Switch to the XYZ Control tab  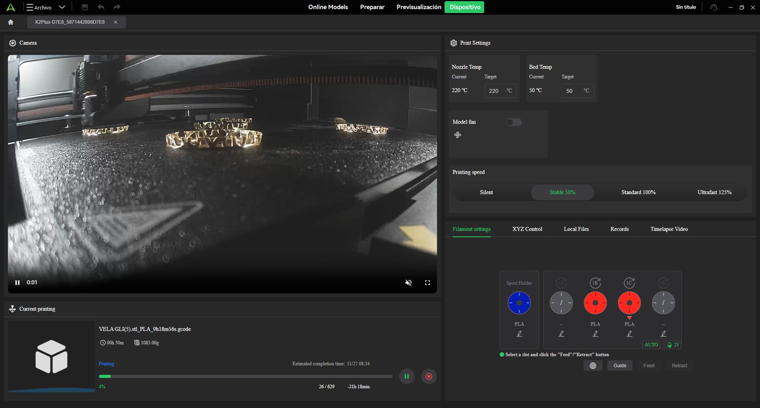pos(527,229)
